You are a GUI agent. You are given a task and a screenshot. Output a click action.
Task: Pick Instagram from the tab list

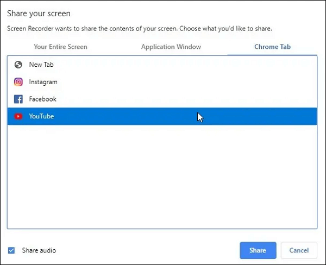(x=43, y=82)
